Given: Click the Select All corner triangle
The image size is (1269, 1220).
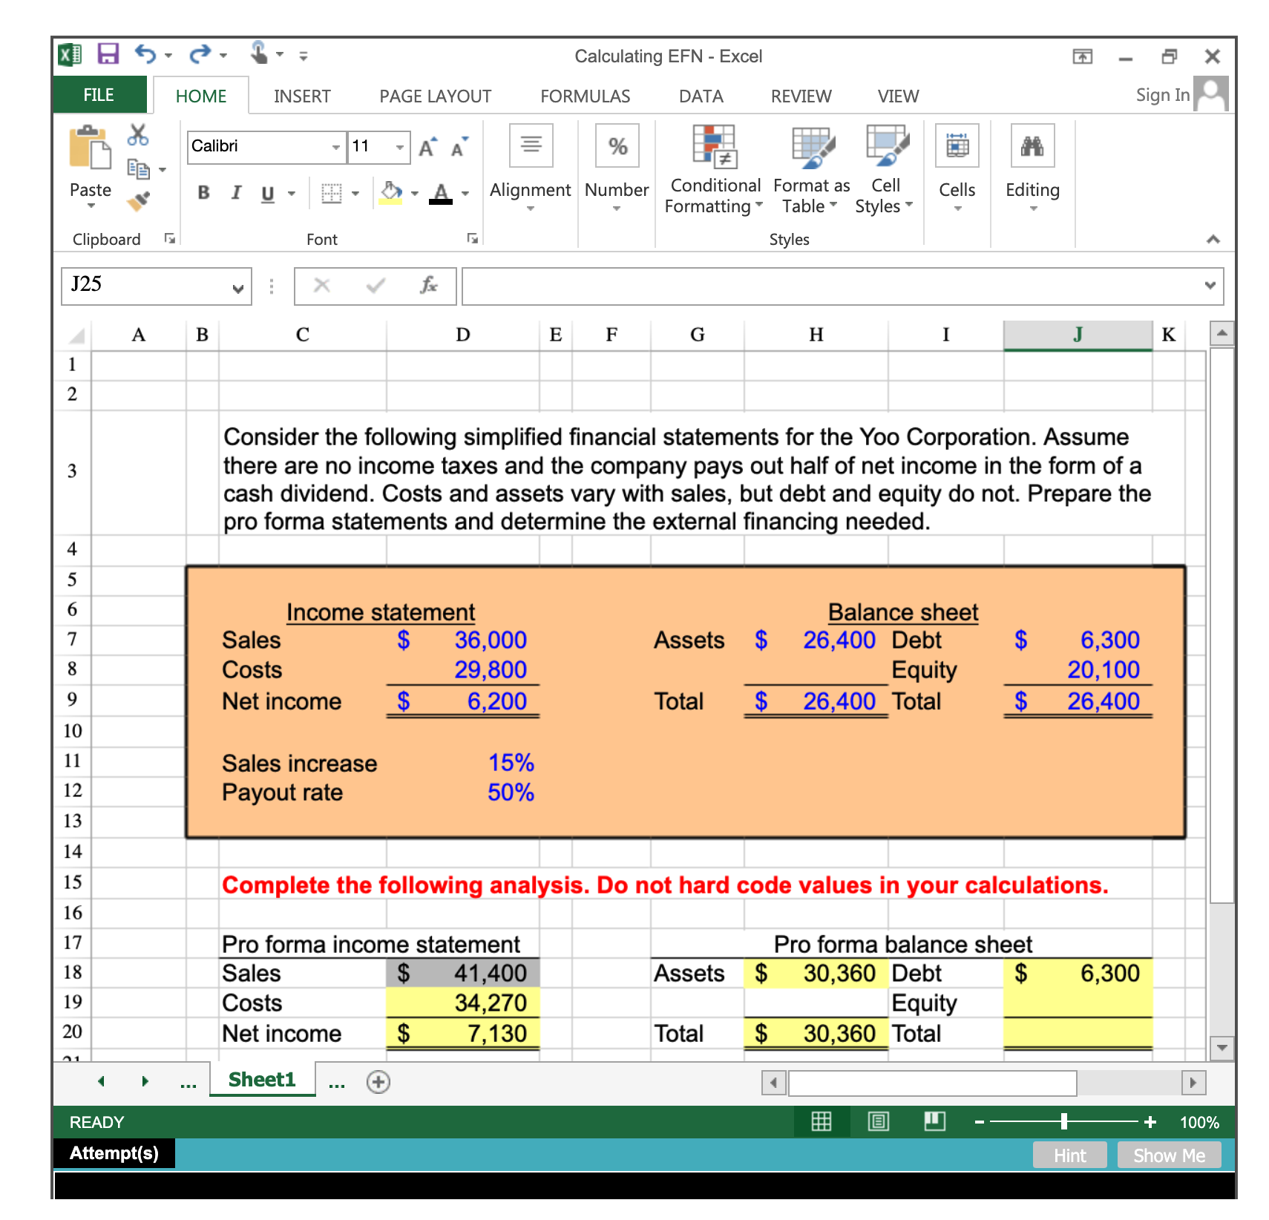Looking at the screenshot, I should [76, 336].
